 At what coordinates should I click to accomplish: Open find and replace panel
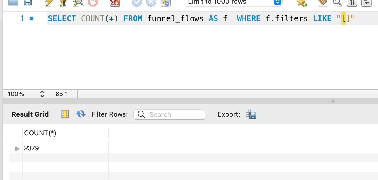tap(337, 3)
